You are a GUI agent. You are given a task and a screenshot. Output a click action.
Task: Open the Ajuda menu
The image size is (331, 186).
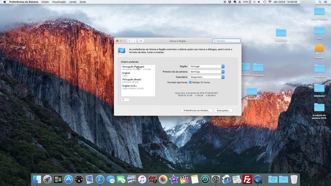point(83,2)
